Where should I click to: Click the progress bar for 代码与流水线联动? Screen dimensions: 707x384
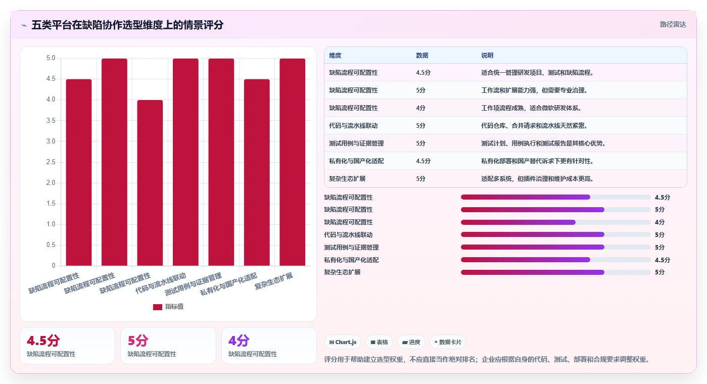coord(556,234)
